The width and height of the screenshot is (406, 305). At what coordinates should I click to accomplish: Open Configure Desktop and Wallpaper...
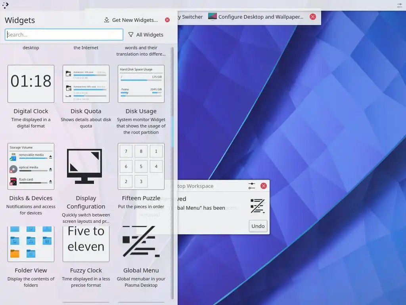pyautogui.click(x=256, y=17)
